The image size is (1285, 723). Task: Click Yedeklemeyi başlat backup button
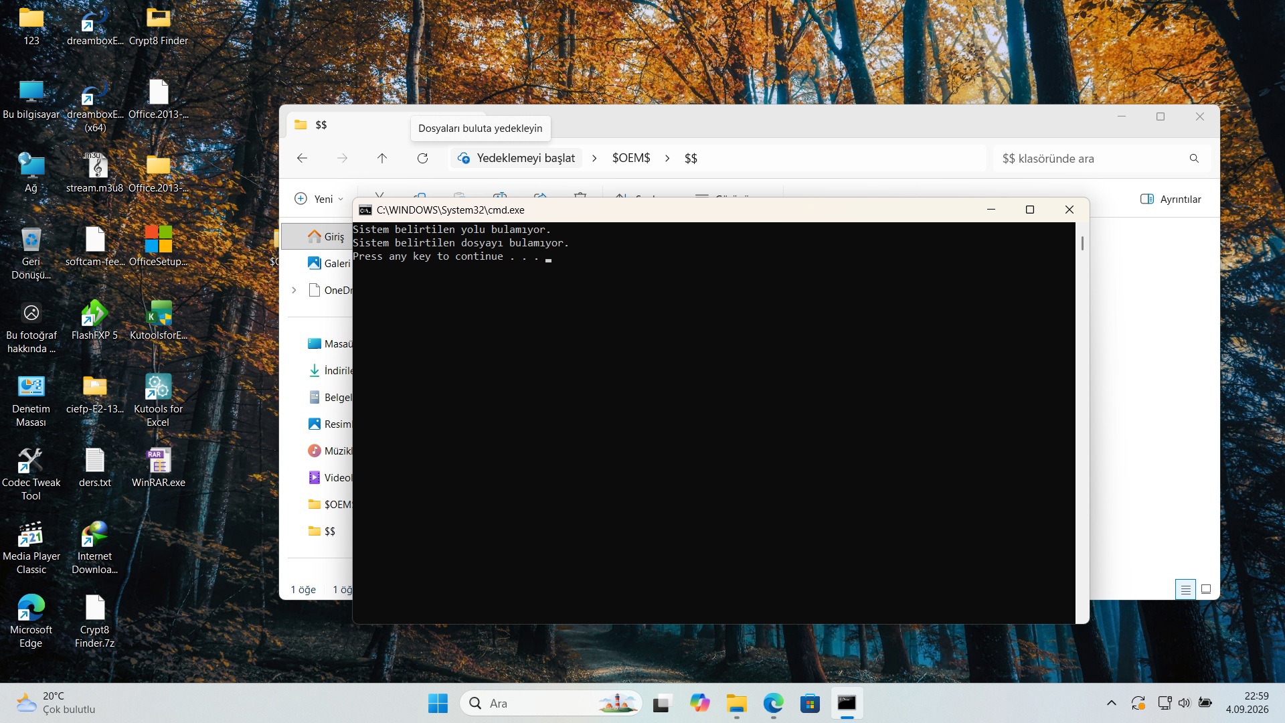click(516, 158)
